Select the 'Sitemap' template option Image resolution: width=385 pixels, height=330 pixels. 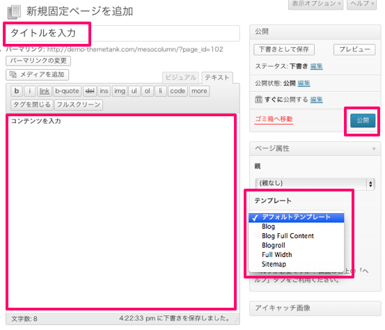[296, 264]
